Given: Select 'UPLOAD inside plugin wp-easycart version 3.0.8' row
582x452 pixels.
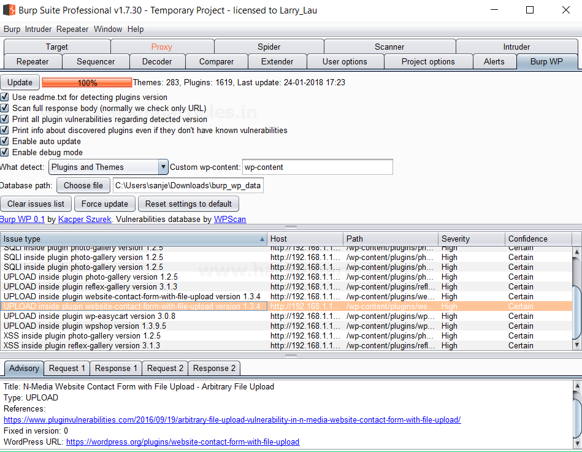Looking at the screenshot, I should point(286,316).
